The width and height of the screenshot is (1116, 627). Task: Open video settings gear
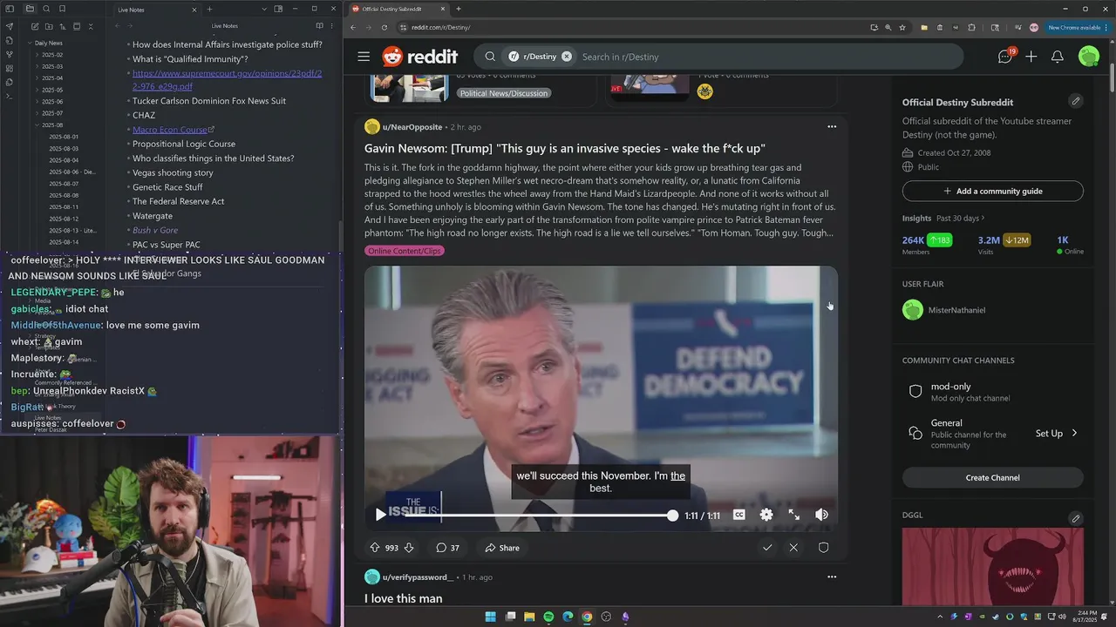click(766, 515)
